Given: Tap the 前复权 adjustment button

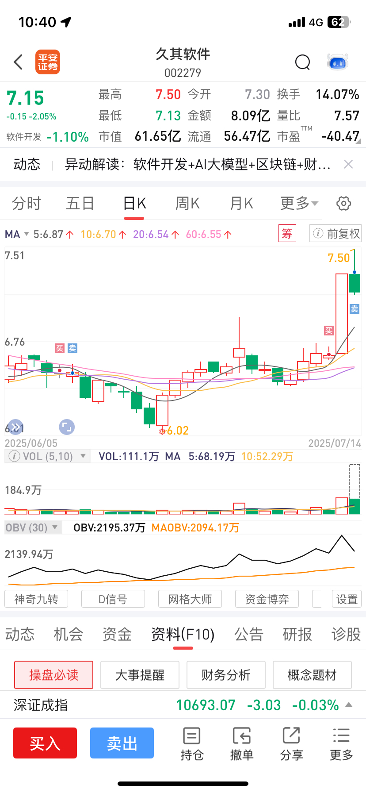Looking at the screenshot, I should [335, 233].
